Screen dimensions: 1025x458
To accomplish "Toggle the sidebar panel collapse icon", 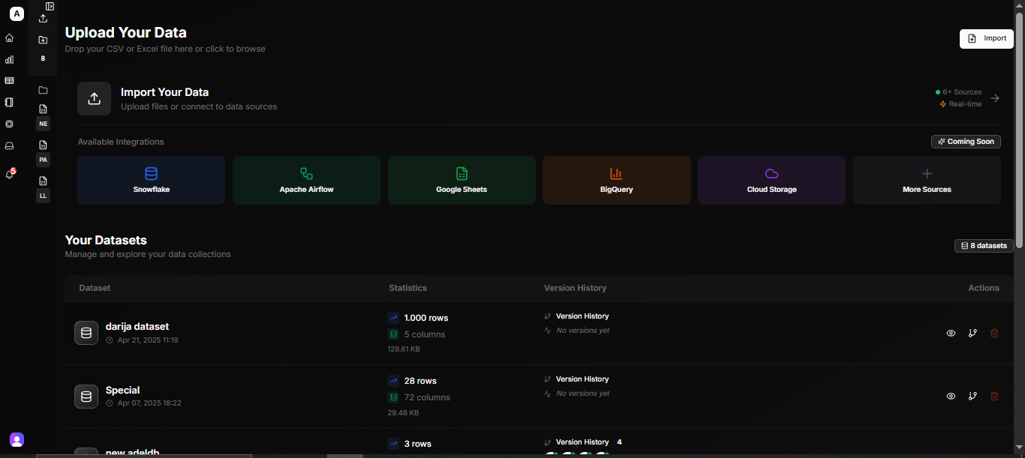I will coord(50,6).
